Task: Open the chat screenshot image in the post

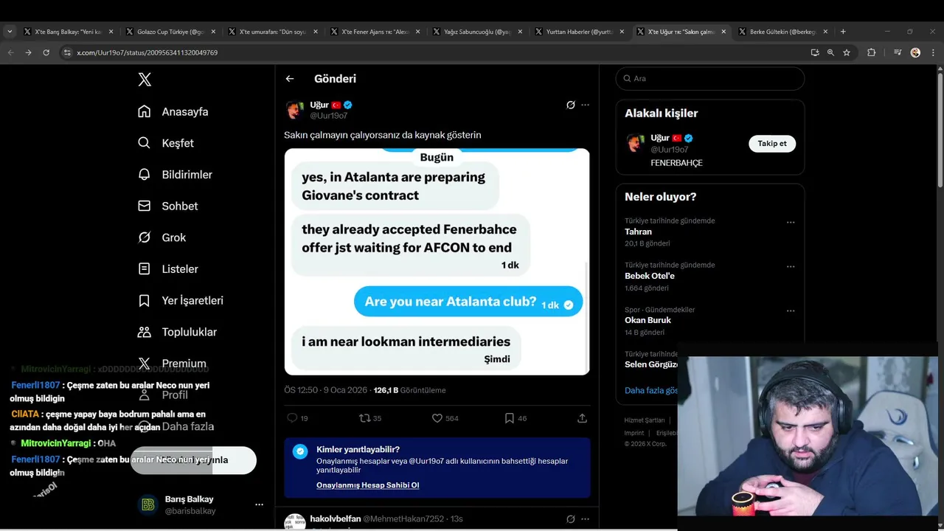Action: [437, 262]
